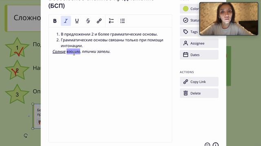The width and height of the screenshot is (261, 146).
Task: Click the rotate handle icon on the board
Action: click(x=26, y=136)
